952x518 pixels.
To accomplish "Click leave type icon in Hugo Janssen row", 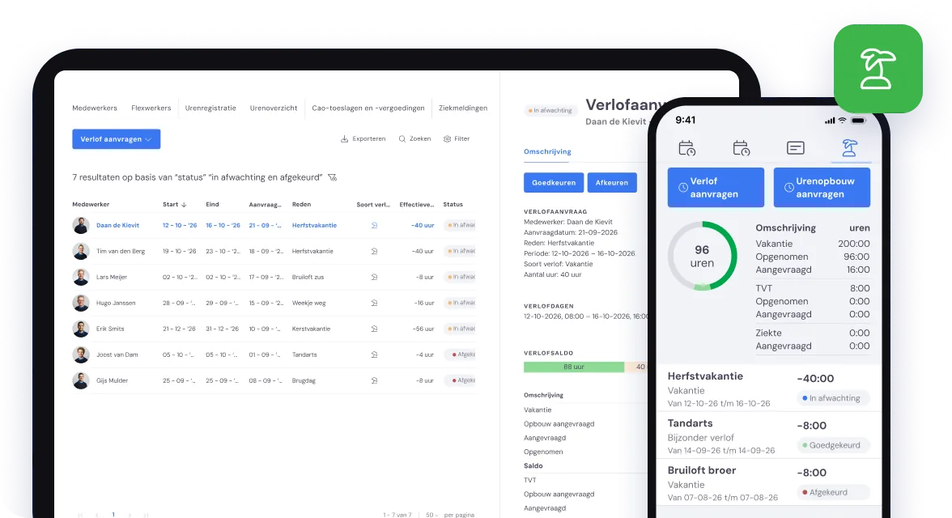I will click(x=375, y=303).
